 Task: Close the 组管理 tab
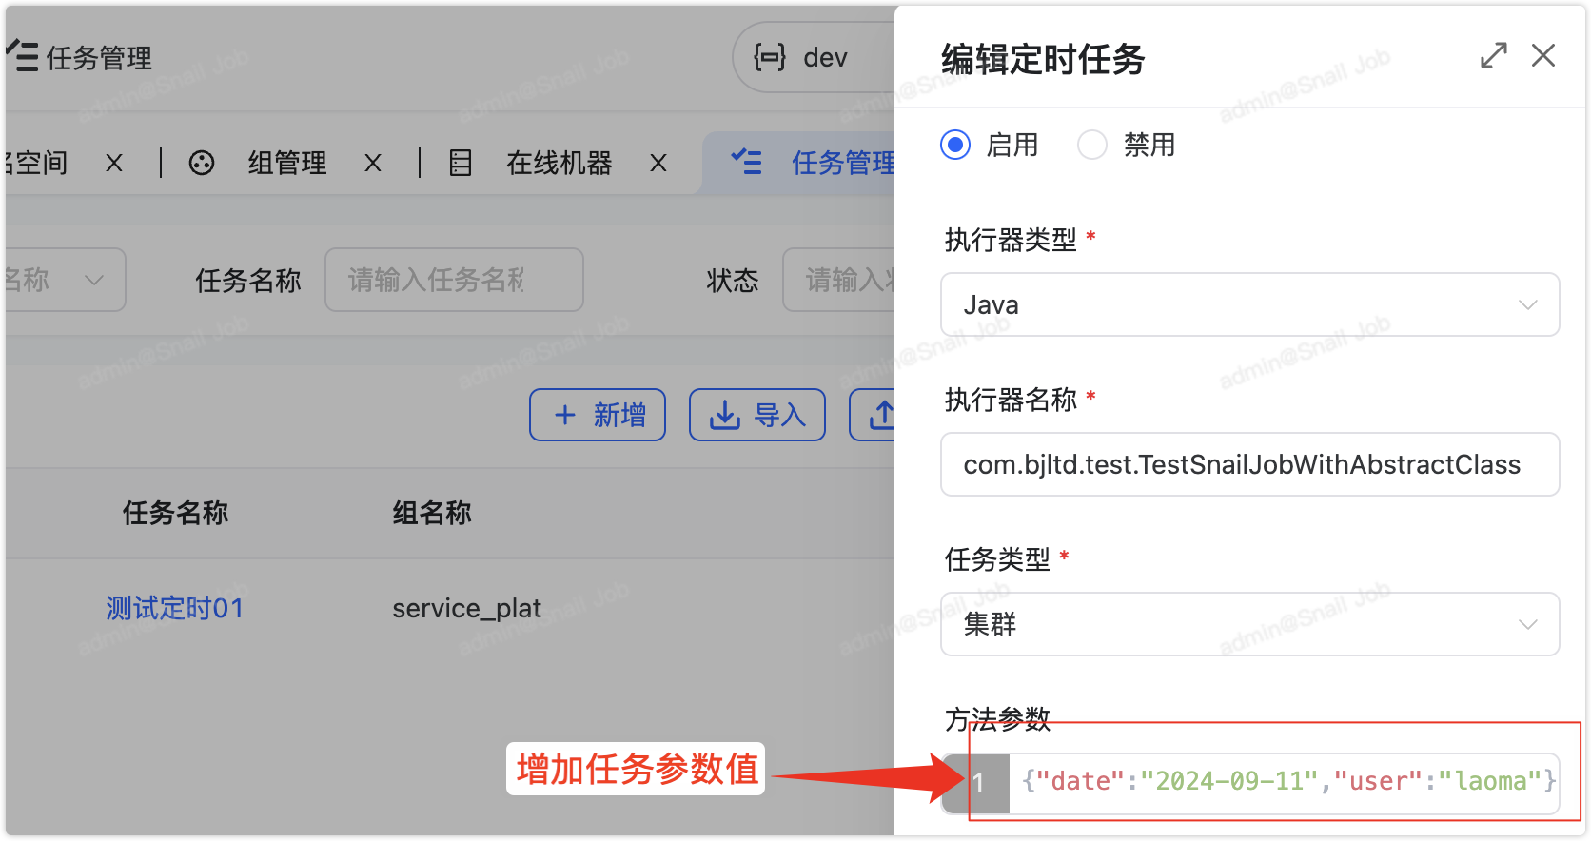tap(373, 164)
